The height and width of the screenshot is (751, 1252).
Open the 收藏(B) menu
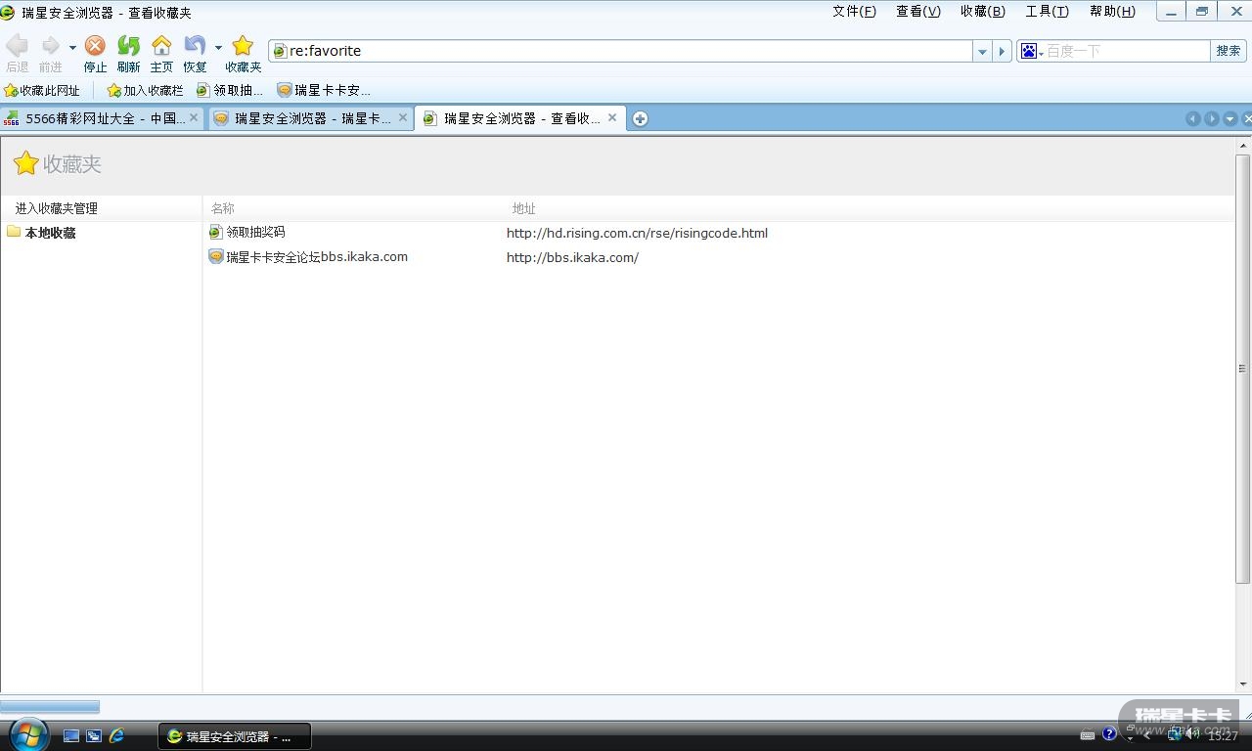[983, 12]
